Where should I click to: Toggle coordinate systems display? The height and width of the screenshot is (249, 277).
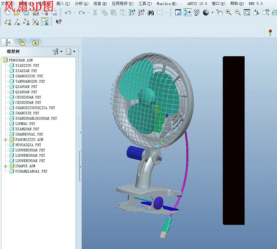(x=35, y=22)
